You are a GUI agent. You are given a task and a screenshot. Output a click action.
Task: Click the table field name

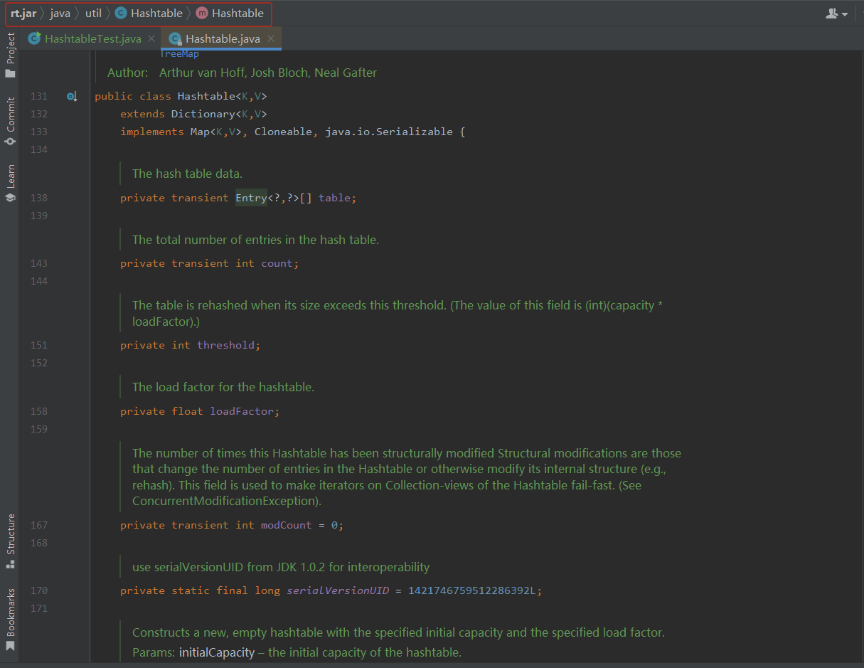(x=334, y=198)
